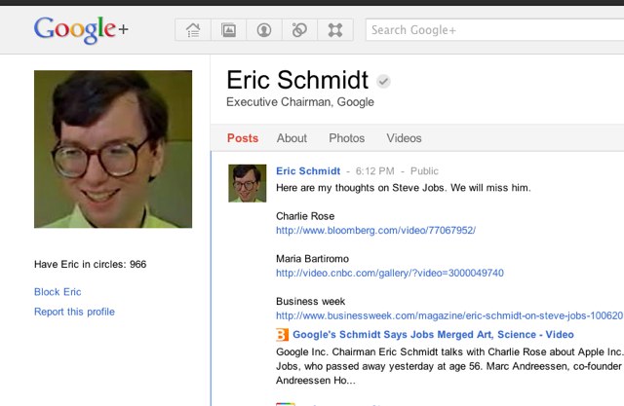This screenshot has height=406, width=624.
Task: Open the Home stream icon
Action: tap(193, 30)
